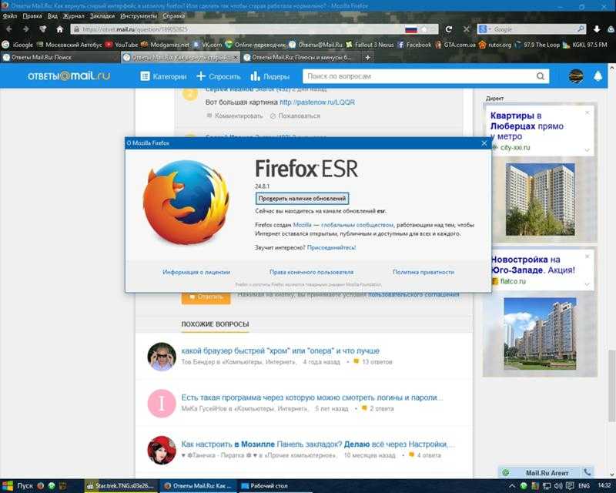
Task: Open the Правка menu
Action: [x=32, y=16]
